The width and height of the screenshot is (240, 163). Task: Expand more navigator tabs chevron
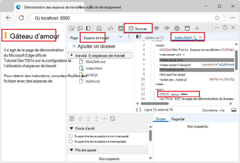coord(121,37)
